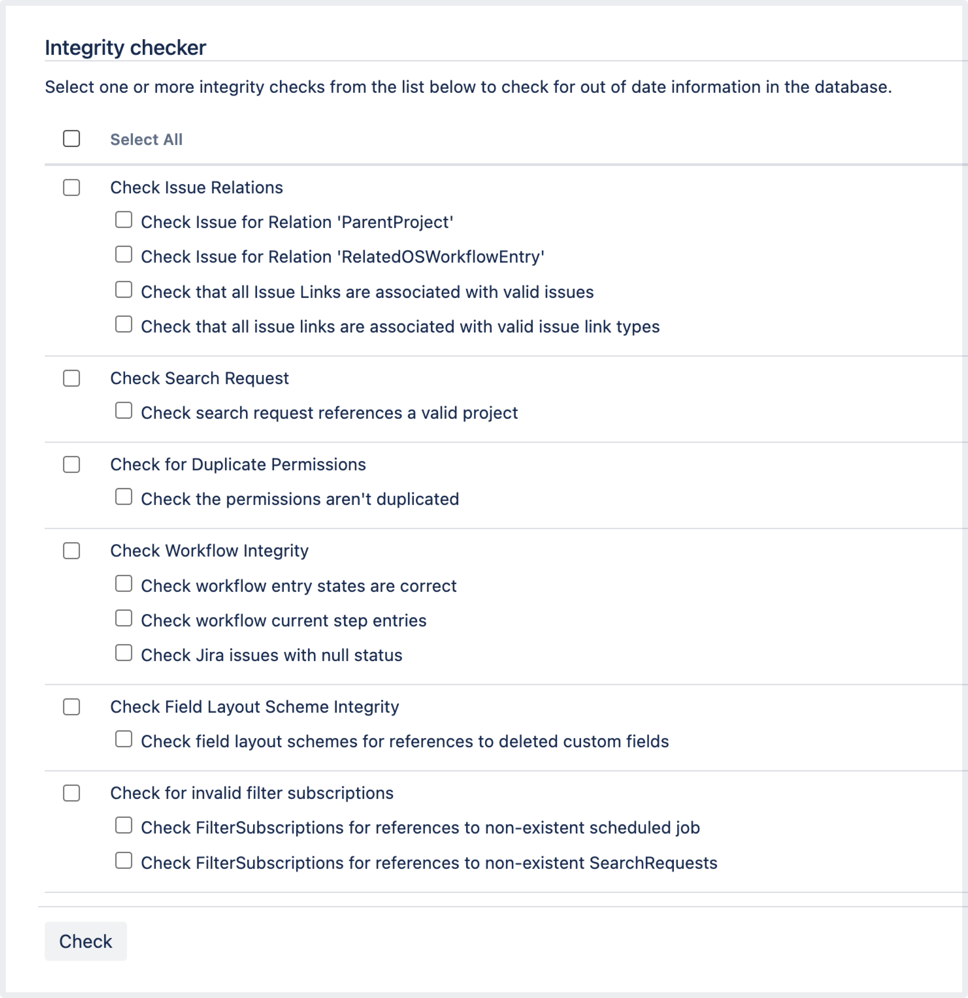Select Check Field Layout Scheme Integrity checkbox

(x=71, y=707)
